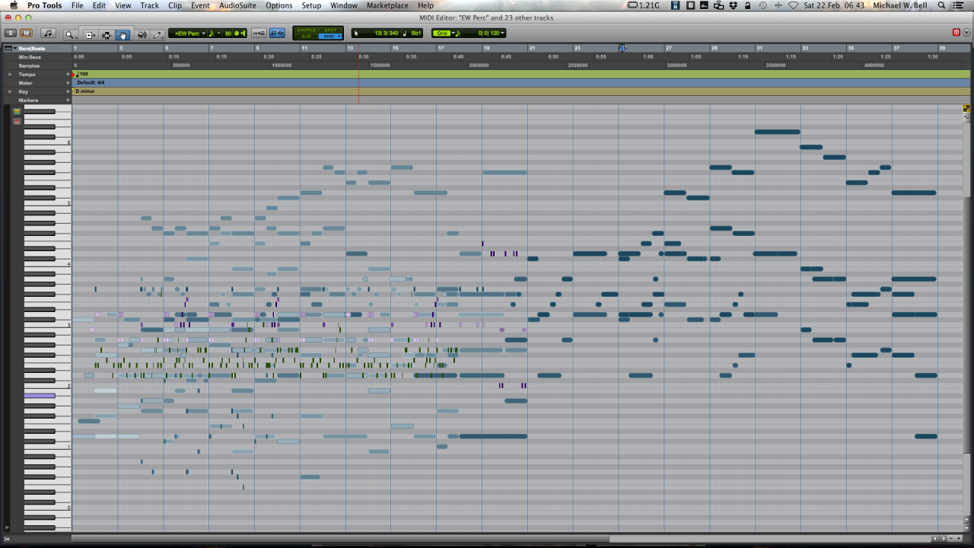Click the Default: 4/4 meter event

(x=91, y=82)
